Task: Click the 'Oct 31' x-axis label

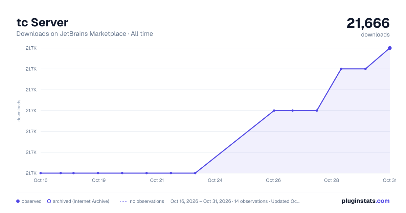Action: click(389, 180)
